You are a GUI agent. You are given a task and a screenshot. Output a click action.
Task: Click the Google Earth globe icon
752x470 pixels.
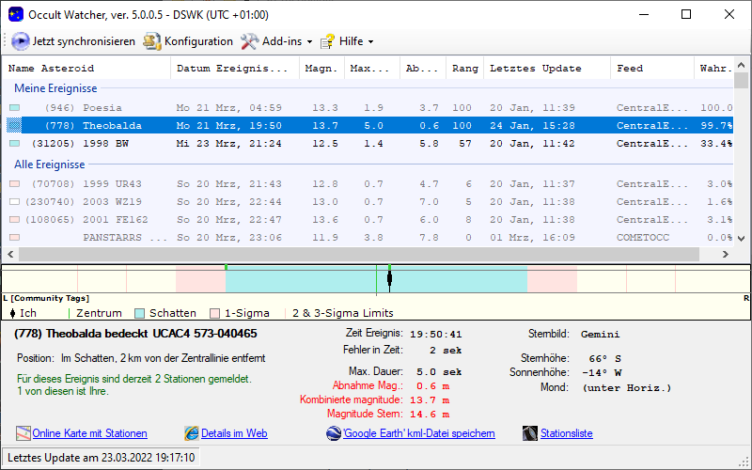point(334,433)
